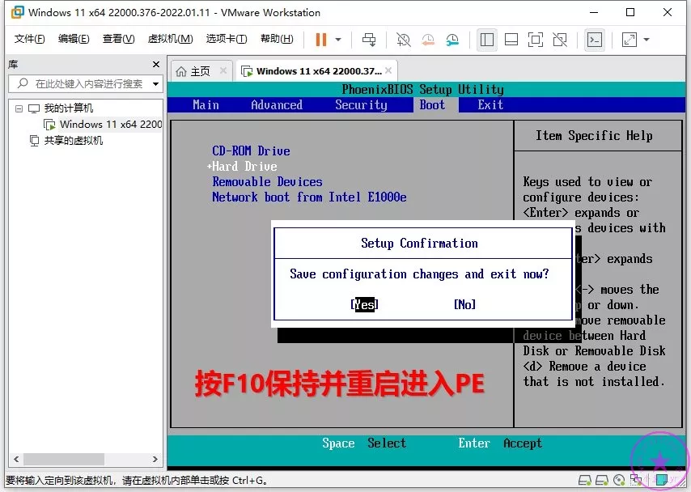691x492 pixels.
Task: Click the take snapshot clock icon
Action: [x=404, y=40]
